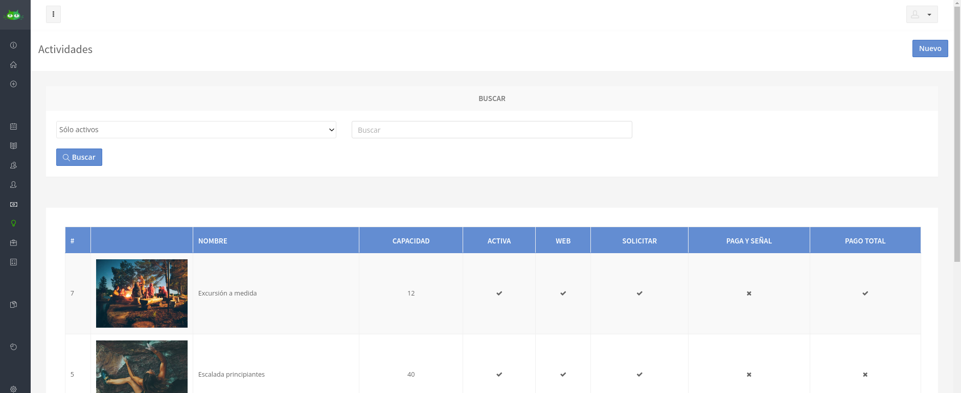
Task: Click row ID 7 cell
Action: [x=78, y=293]
